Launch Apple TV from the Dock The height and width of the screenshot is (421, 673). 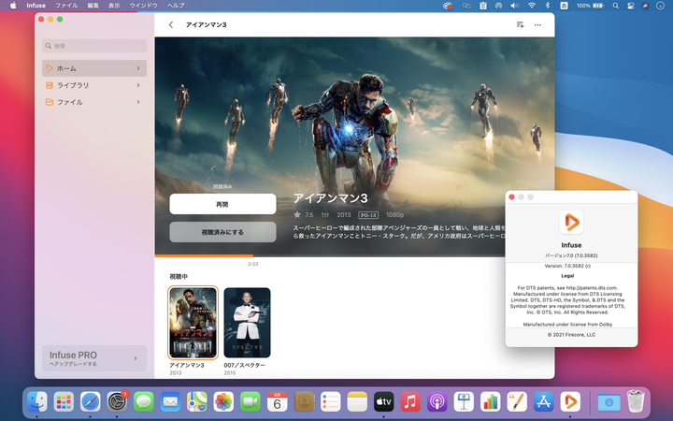pyautogui.click(x=384, y=401)
